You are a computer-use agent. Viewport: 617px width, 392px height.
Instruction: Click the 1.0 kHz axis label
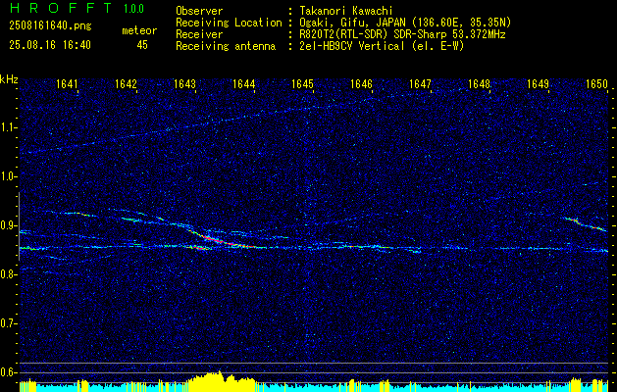click(8, 176)
